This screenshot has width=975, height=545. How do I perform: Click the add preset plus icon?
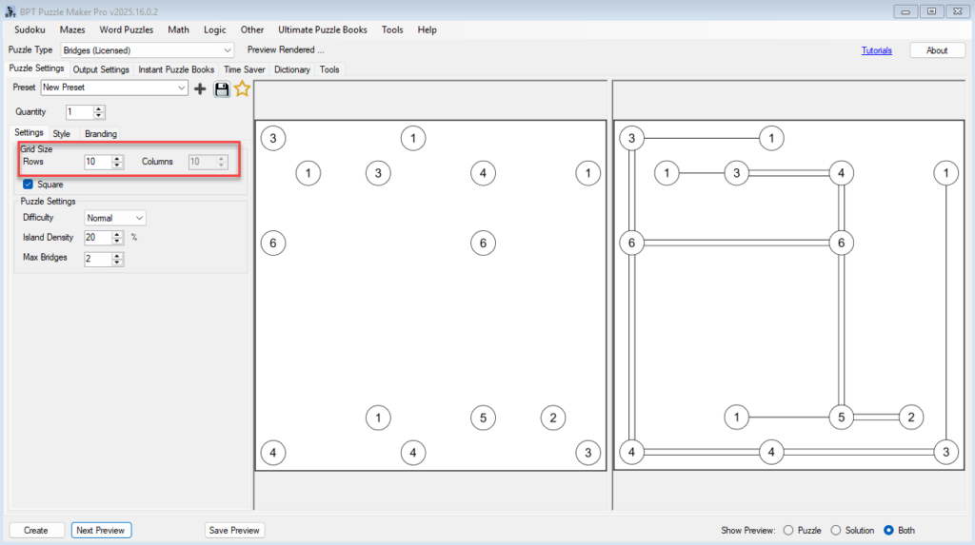(200, 88)
